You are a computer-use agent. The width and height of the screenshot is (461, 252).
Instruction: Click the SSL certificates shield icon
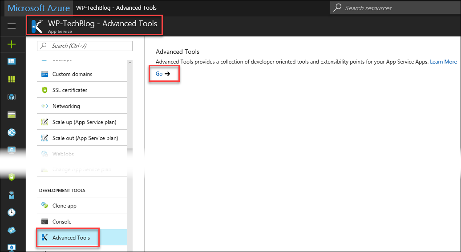(x=44, y=90)
